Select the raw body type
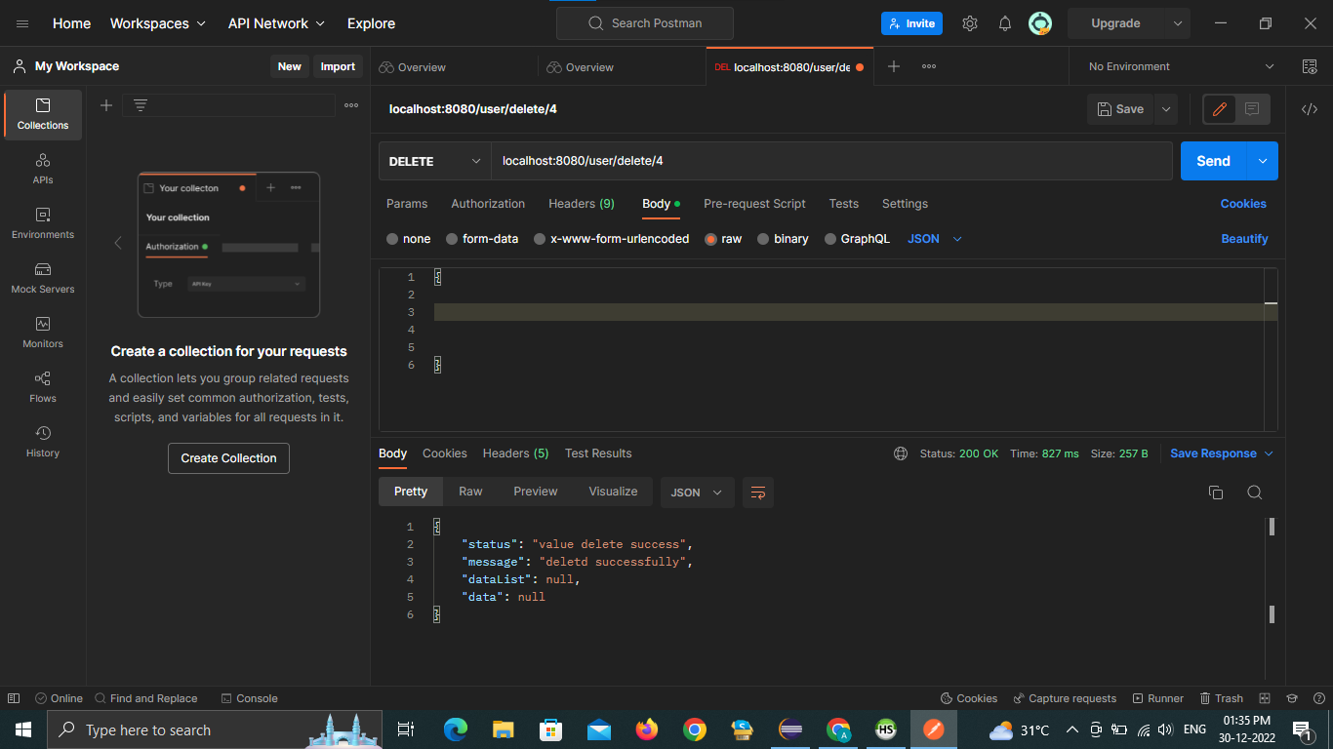Image resolution: width=1333 pixels, height=749 pixels. pyautogui.click(x=723, y=239)
